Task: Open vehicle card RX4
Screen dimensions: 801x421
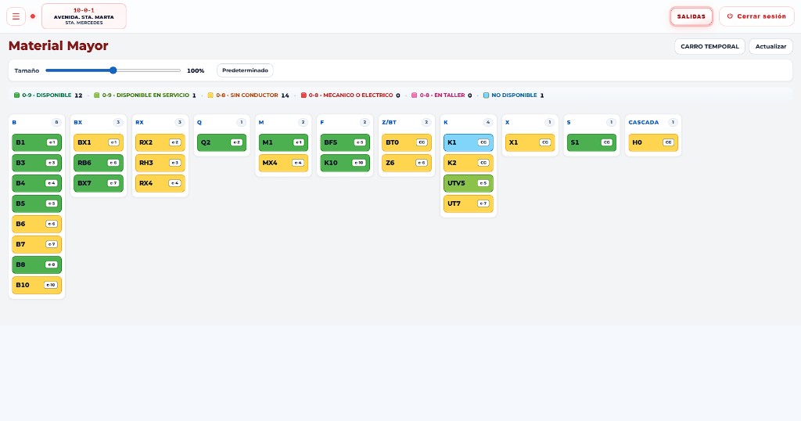Action: point(160,183)
